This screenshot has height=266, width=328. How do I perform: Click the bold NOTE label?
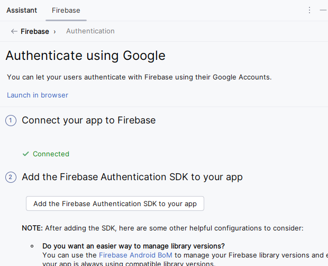coord(32,228)
